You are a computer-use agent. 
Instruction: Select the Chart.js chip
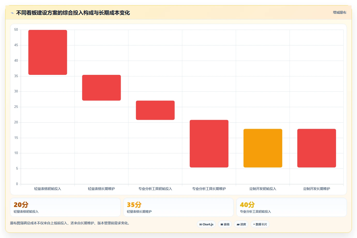click(206, 224)
